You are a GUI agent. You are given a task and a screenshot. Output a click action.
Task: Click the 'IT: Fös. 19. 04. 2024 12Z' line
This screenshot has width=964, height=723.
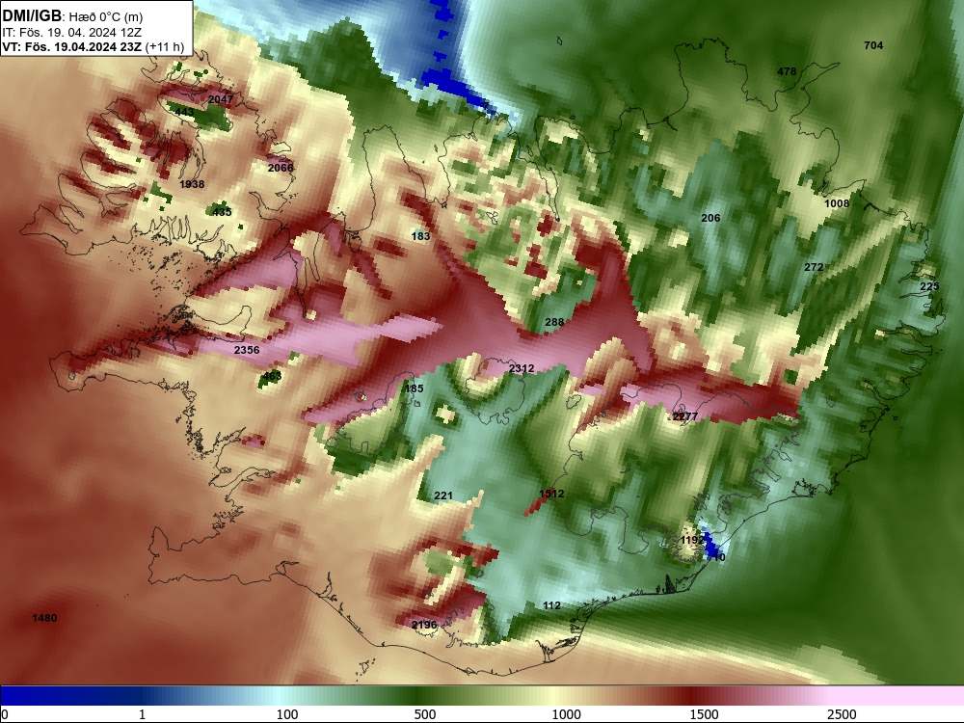[72, 32]
